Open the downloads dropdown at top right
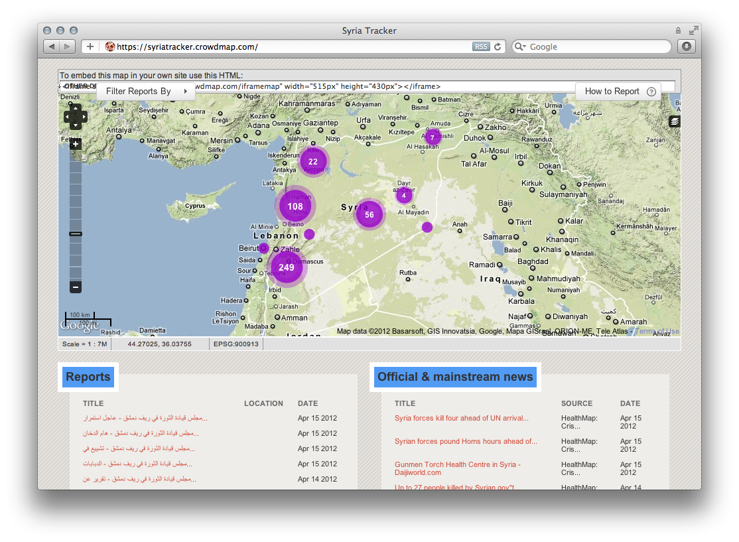The width and height of the screenshot is (739, 542). click(686, 46)
